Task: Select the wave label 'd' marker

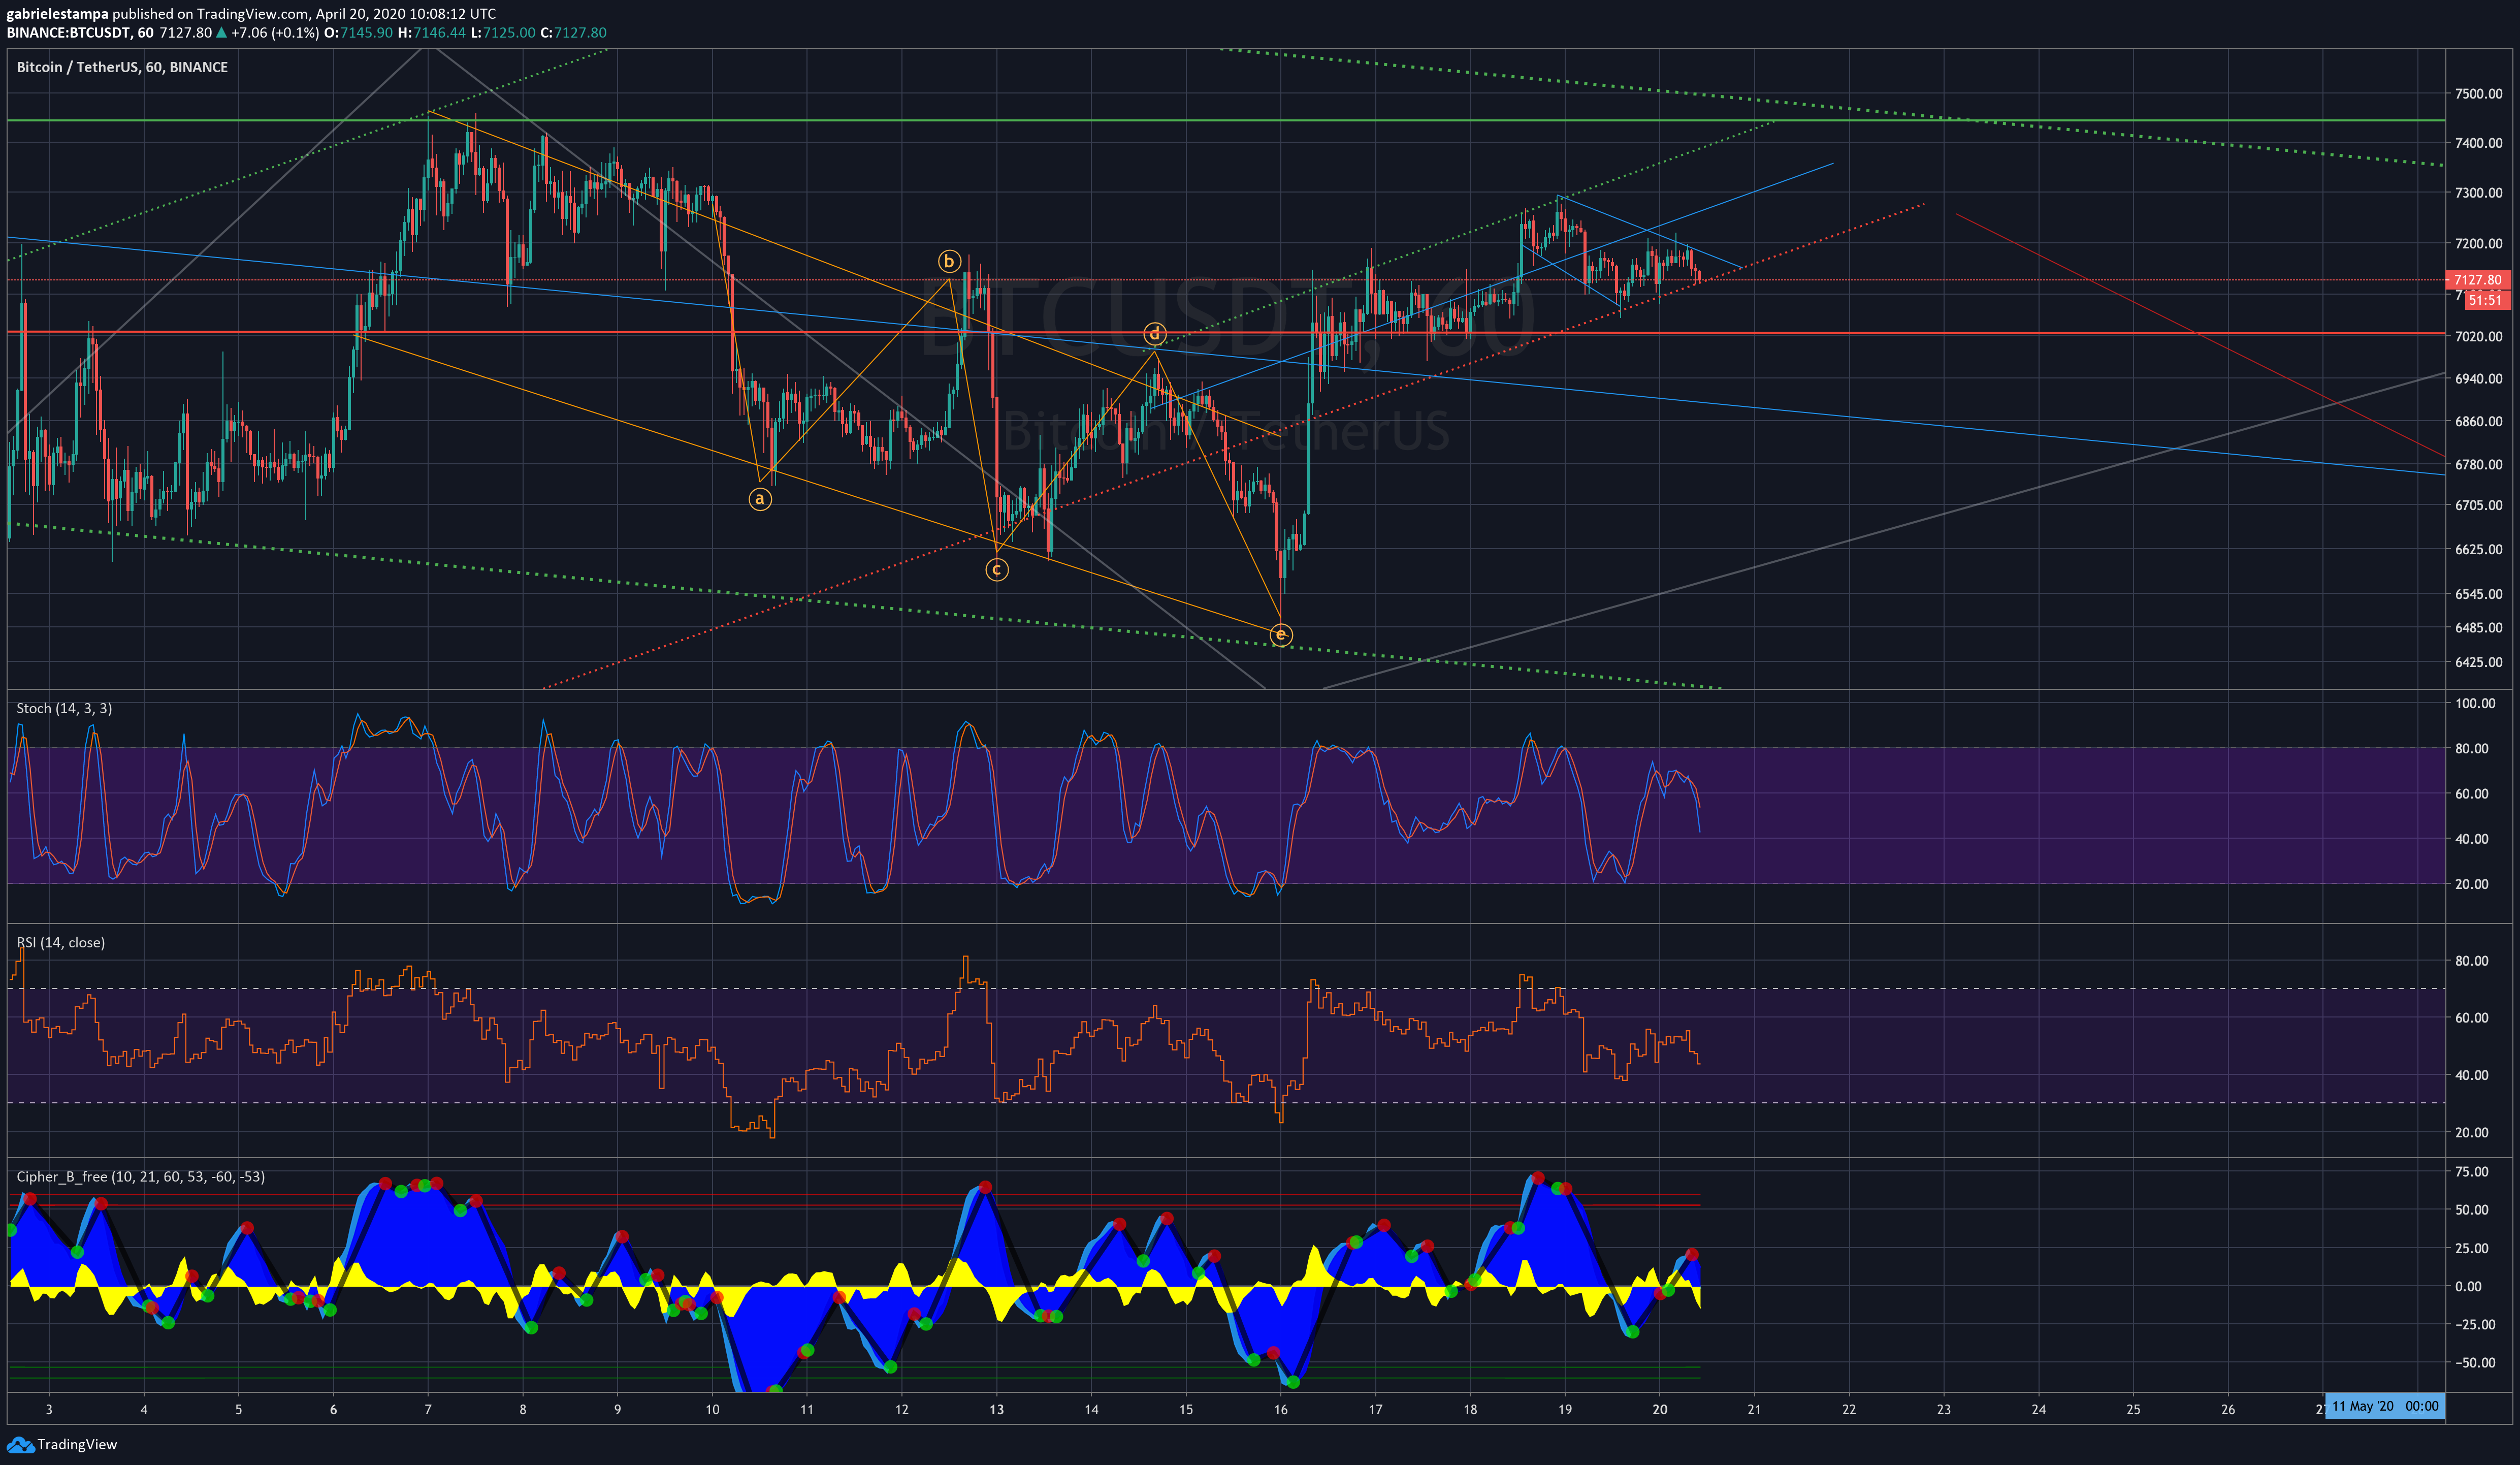Action: 1155,334
